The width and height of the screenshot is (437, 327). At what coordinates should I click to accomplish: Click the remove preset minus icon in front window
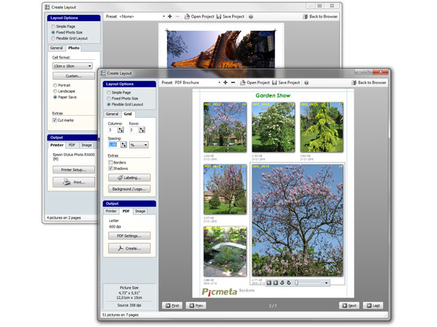coord(234,82)
